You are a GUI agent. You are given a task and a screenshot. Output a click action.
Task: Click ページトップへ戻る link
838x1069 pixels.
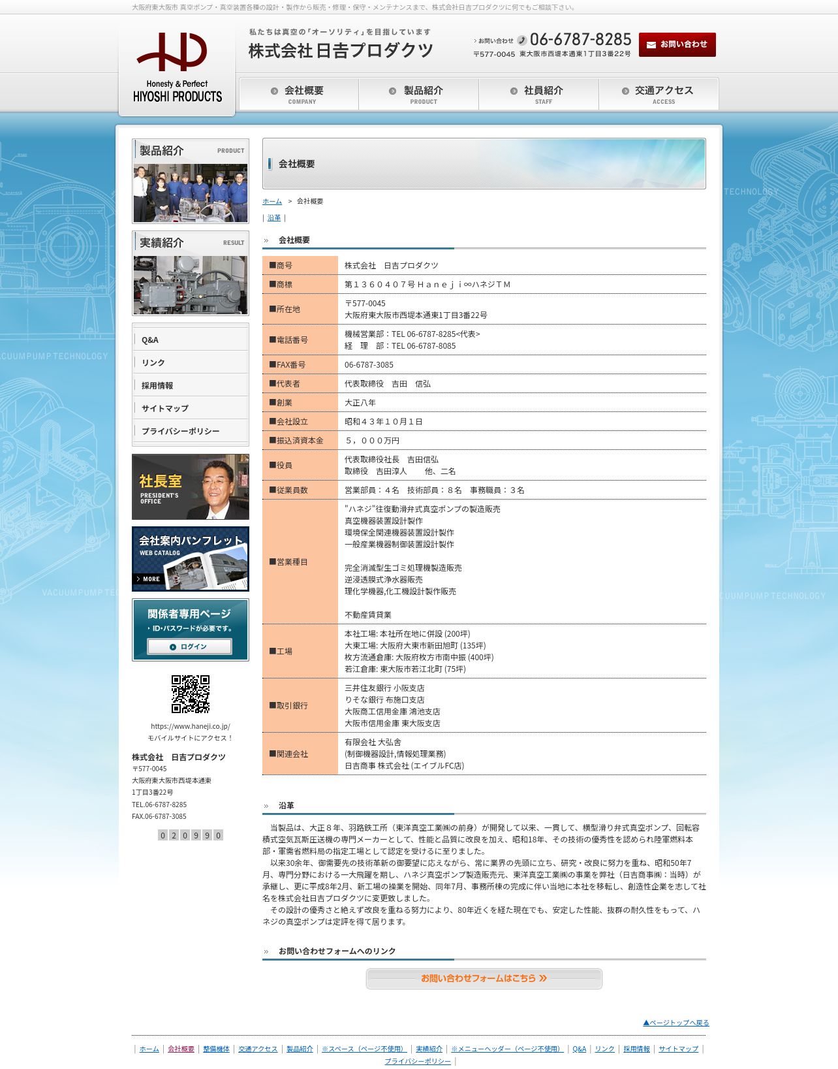pyautogui.click(x=675, y=1023)
